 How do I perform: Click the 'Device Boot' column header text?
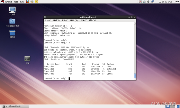(53, 64)
